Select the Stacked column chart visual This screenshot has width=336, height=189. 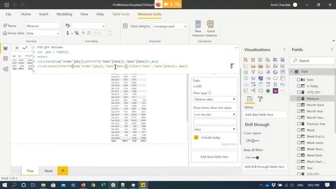coord(253,59)
